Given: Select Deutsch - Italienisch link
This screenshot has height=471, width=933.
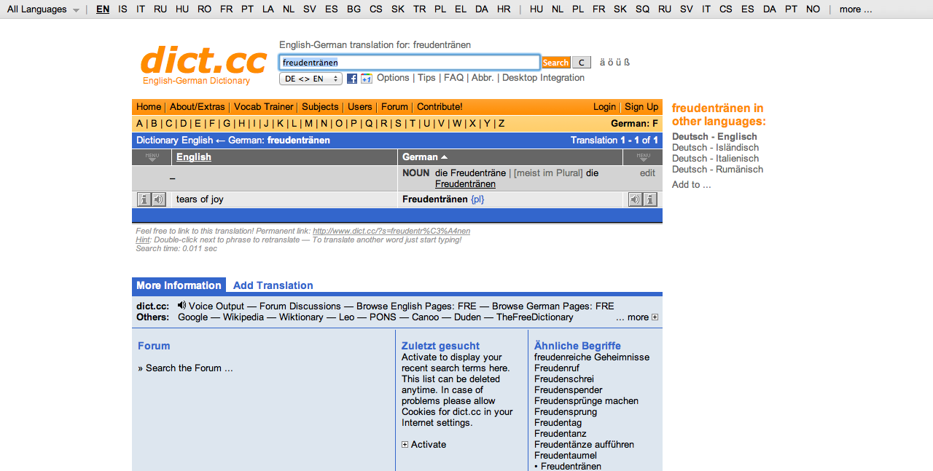Looking at the screenshot, I should click(x=716, y=159).
